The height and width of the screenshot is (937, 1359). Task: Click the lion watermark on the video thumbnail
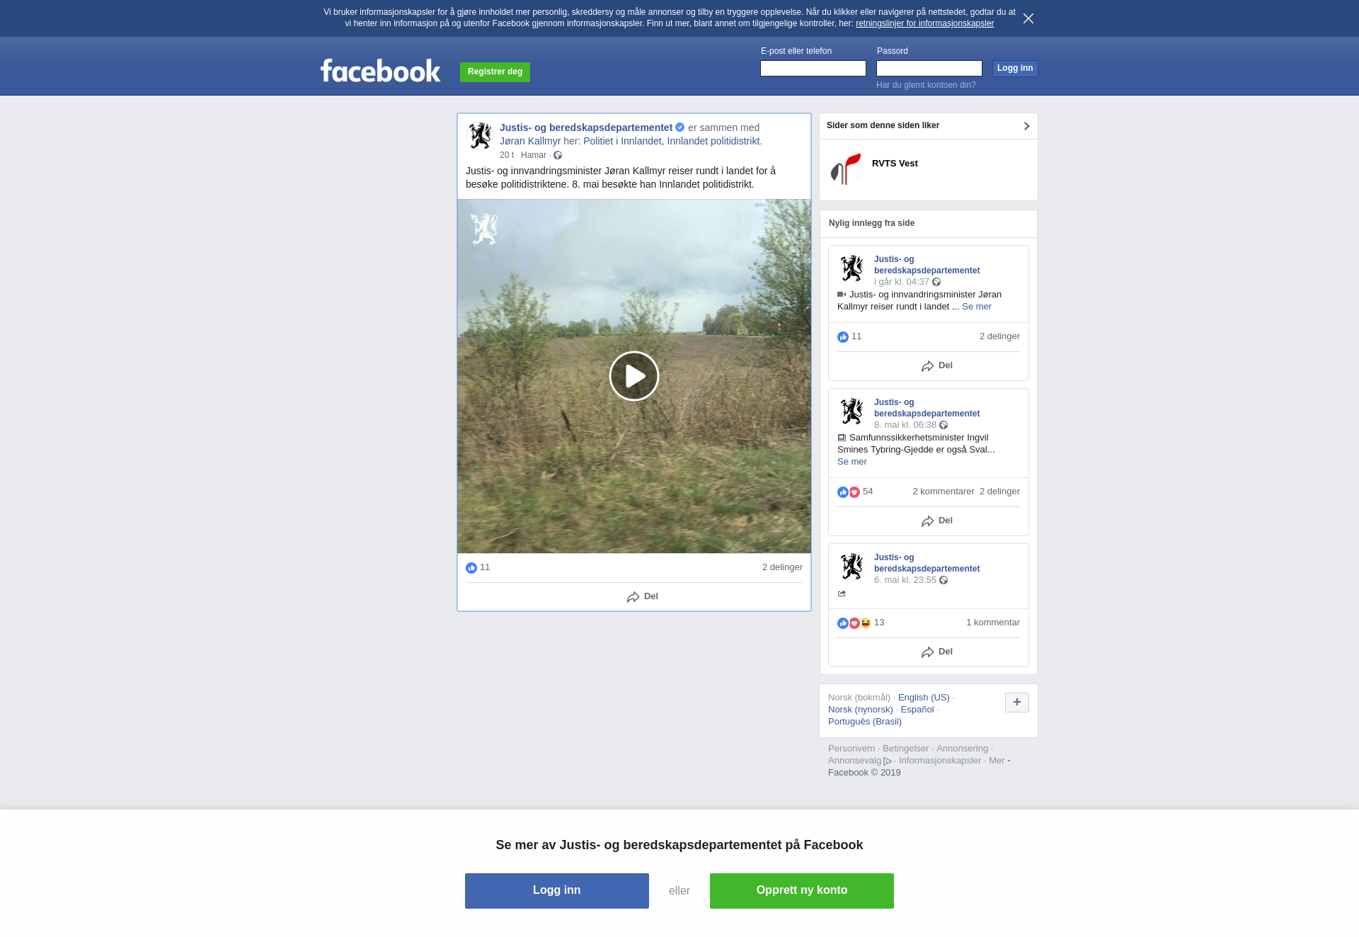click(485, 229)
